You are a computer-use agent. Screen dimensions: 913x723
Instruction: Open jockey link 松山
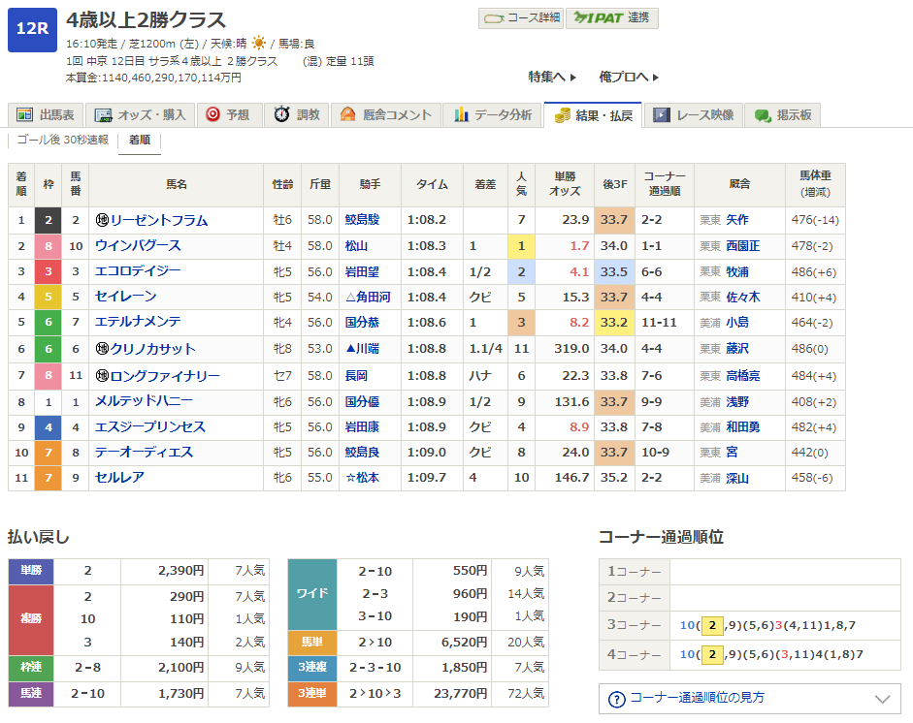[x=355, y=246]
